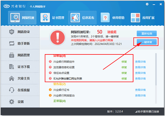Open 查看详情 for 浏览器信息和设置
This screenshot has height=116, width=165.
[140, 67]
